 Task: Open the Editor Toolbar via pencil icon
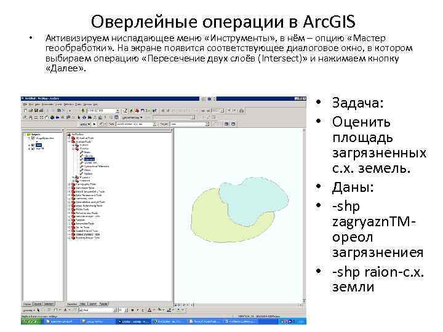click(x=125, y=111)
